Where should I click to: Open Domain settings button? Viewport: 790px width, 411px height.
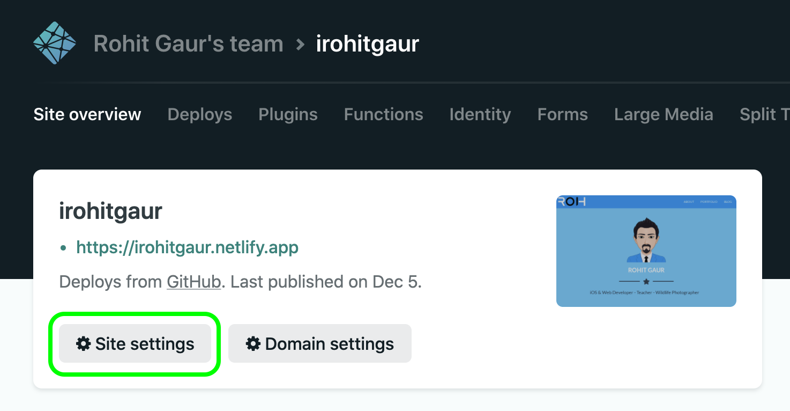pyautogui.click(x=320, y=343)
